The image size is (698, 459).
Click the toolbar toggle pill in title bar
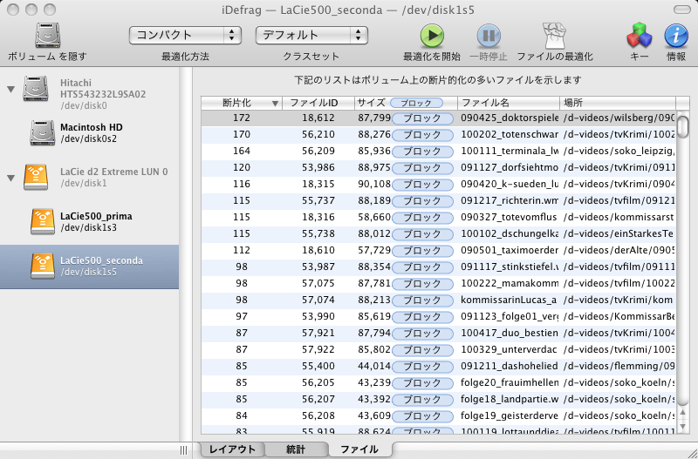tap(681, 10)
